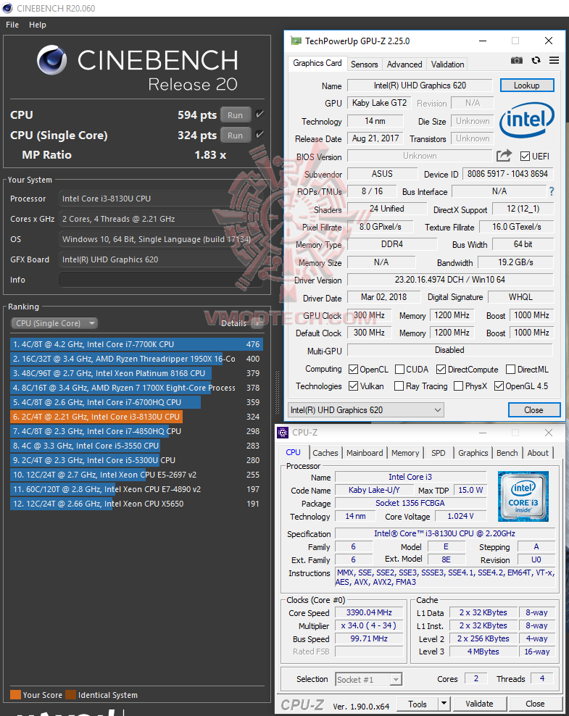Toggle the DirectCompute checkbox
Image resolution: width=569 pixels, height=716 pixels.
pyautogui.click(x=441, y=369)
